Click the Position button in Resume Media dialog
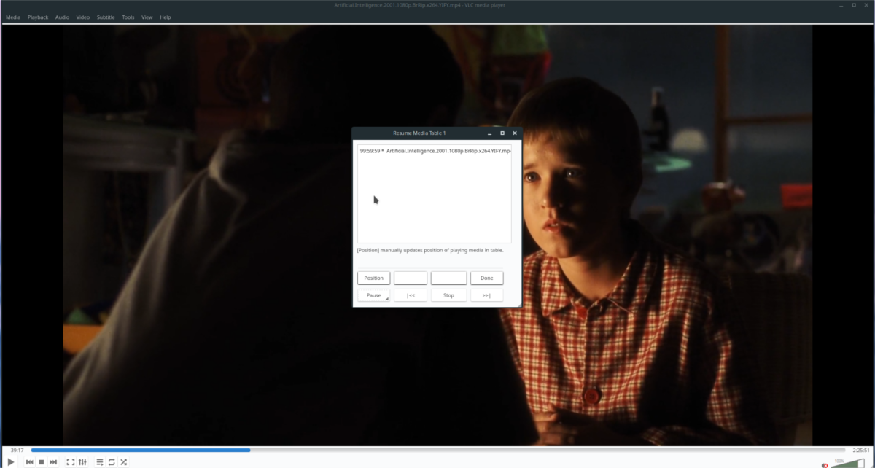 (373, 278)
